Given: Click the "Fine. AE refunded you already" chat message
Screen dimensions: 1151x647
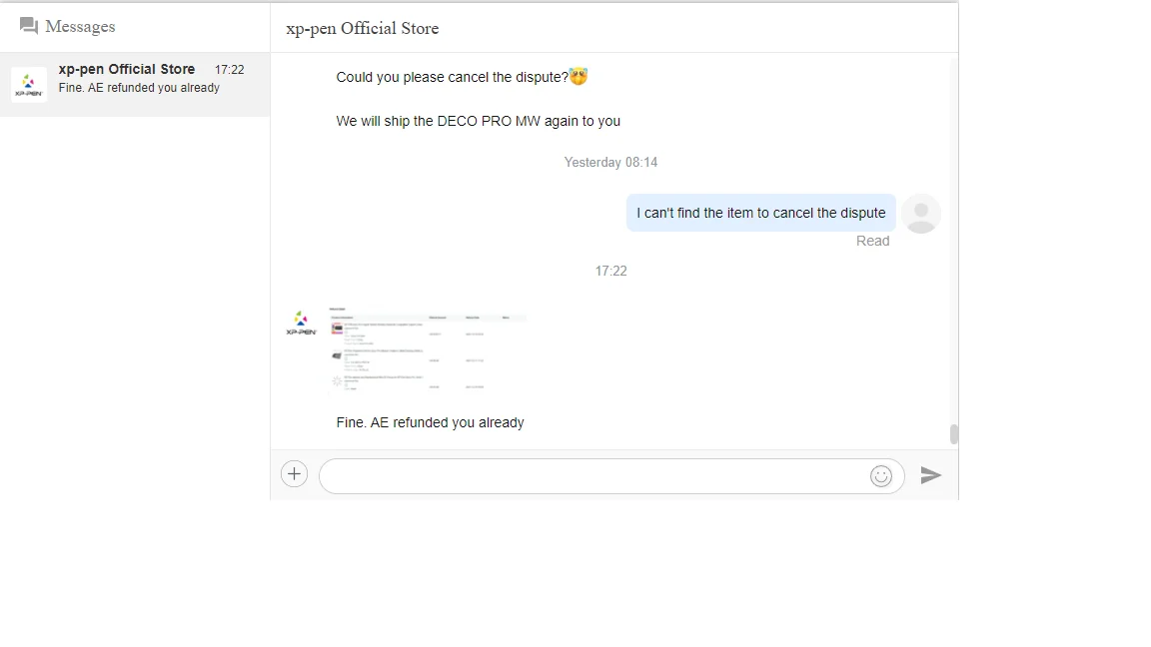Looking at the screenshot, I should click(x=431, y=422).
